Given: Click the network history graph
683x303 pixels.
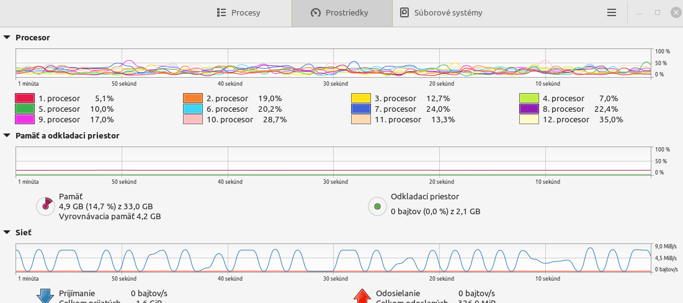Looking at the screenshot, I should pyautogui.click(x=333, y=258).
